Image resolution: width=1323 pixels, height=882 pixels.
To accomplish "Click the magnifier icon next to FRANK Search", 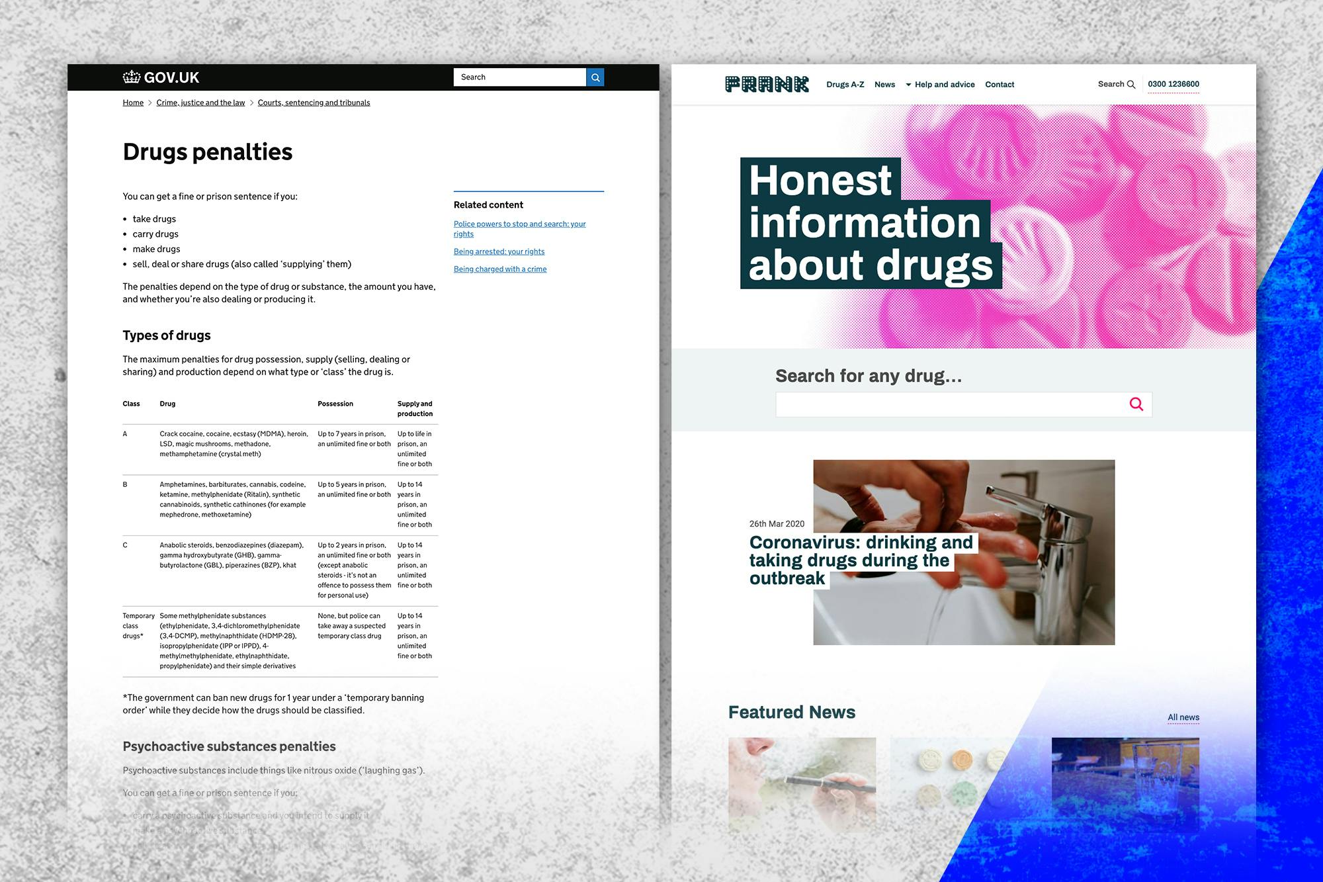I will tap(1131, 85).
